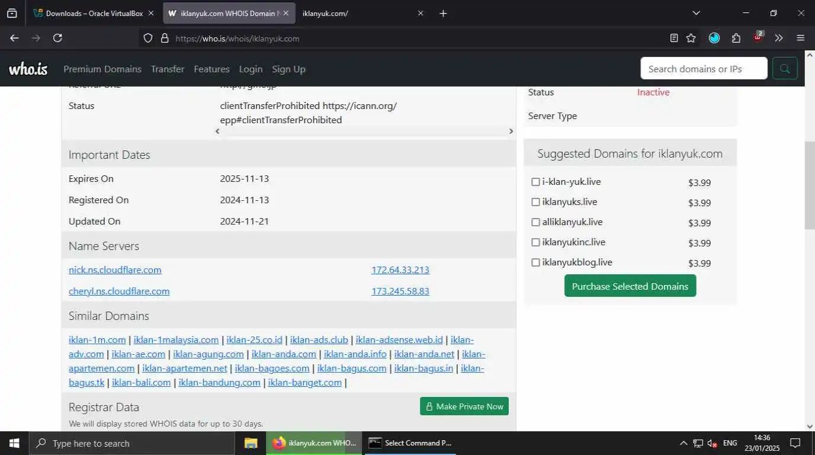Select the red Inactive status text

(653, 92)
